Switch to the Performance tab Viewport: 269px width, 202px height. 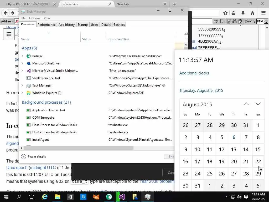46,24
